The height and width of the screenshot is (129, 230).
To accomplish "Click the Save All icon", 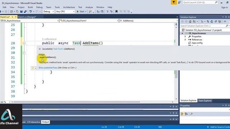I will (x=25, y=11).
